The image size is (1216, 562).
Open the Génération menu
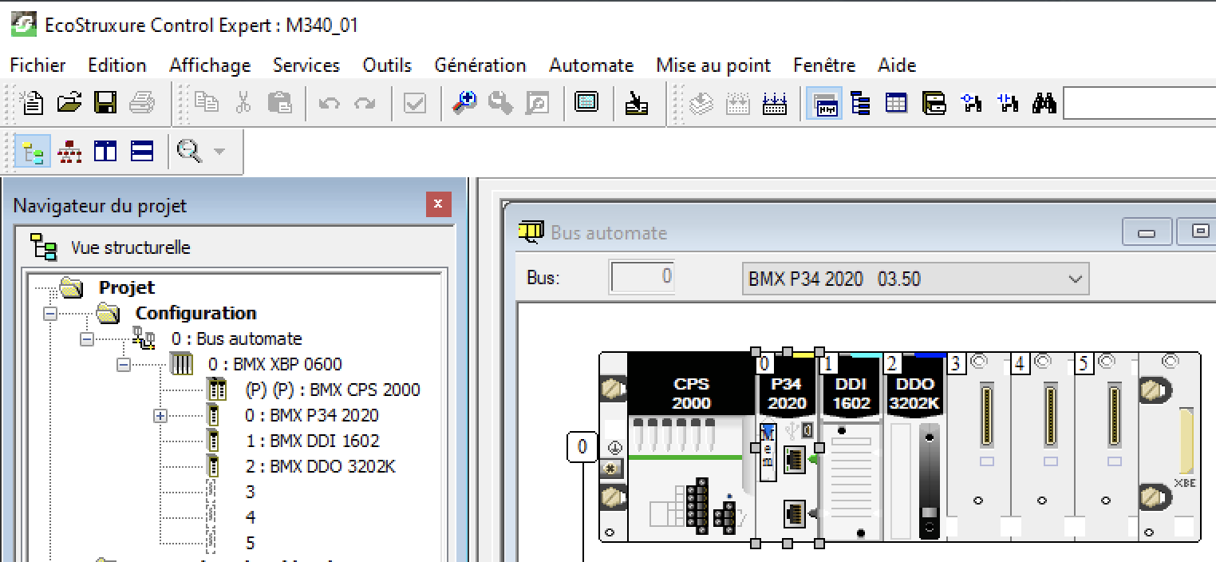coord(480,65)
